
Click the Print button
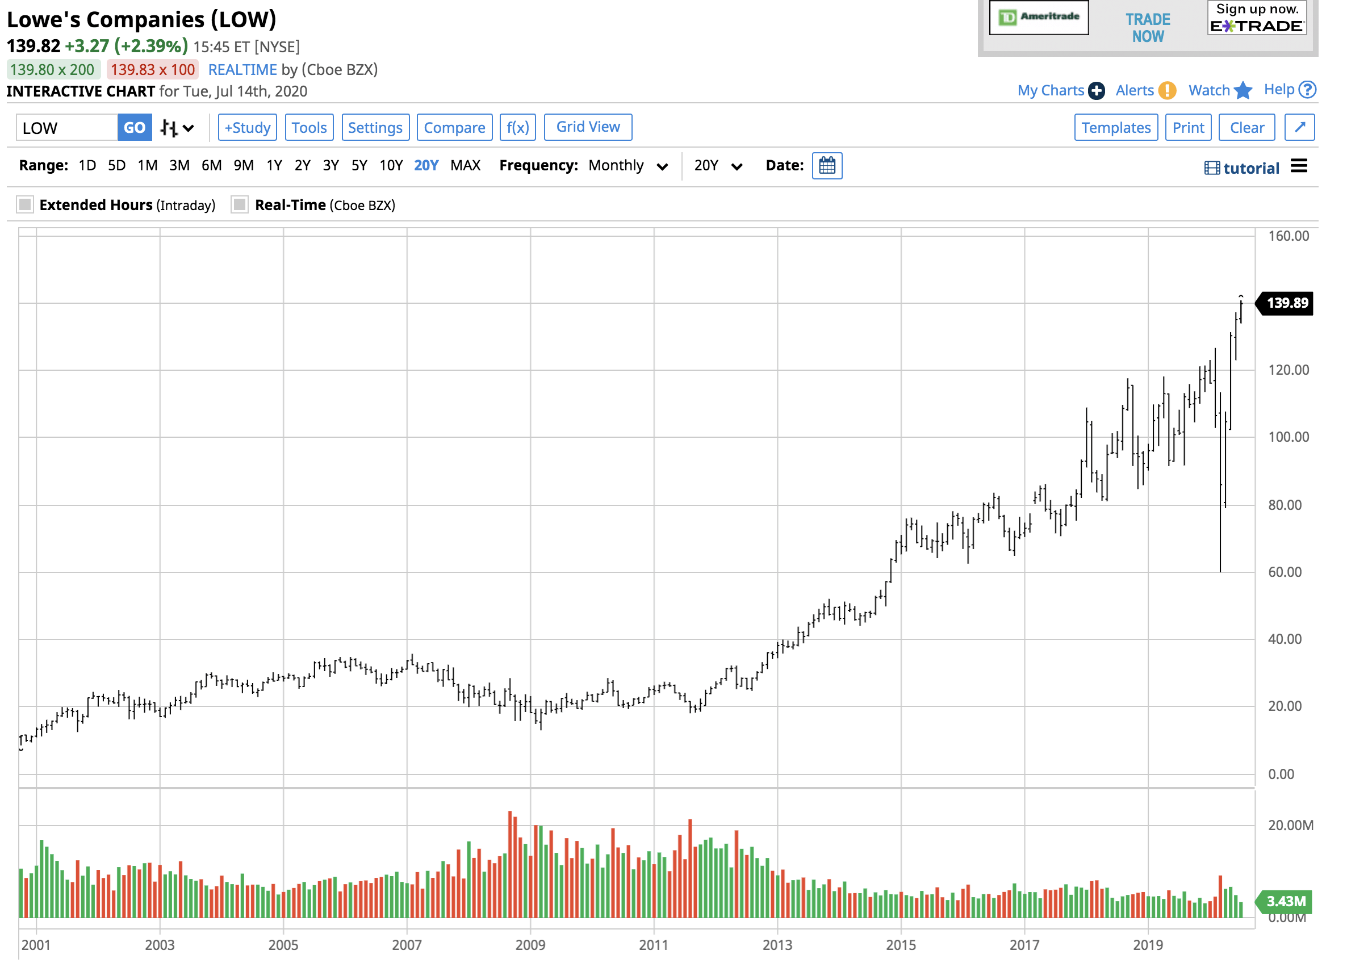[1187, 128]
